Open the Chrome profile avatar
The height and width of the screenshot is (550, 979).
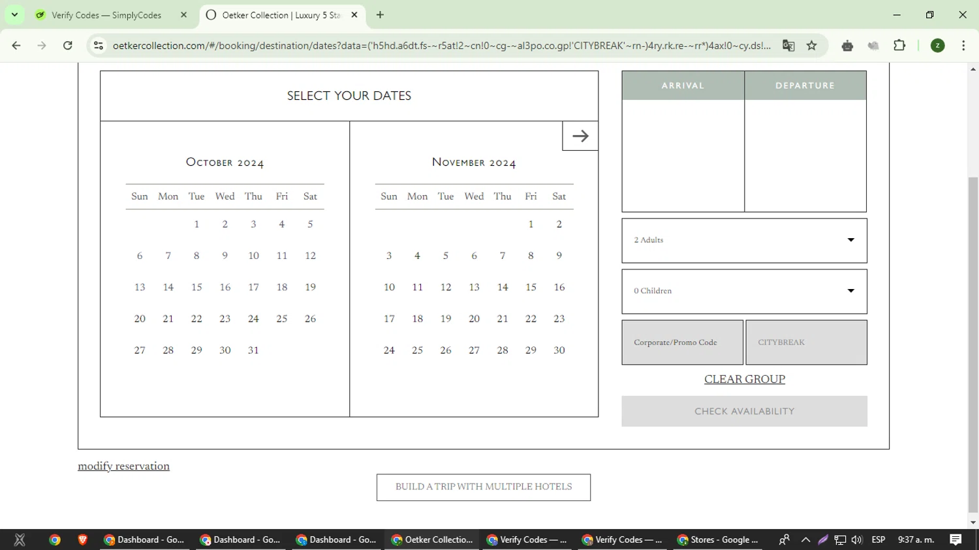point(938,46)
